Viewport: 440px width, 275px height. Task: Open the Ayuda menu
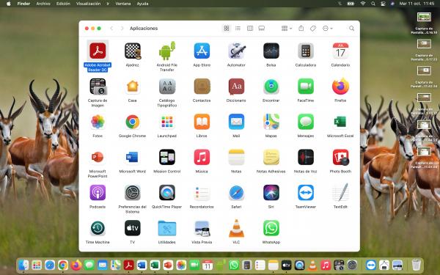(x=142, y=4)
